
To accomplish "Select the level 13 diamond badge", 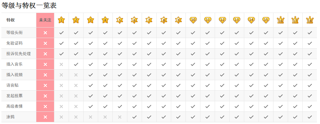I will [237, 20].
